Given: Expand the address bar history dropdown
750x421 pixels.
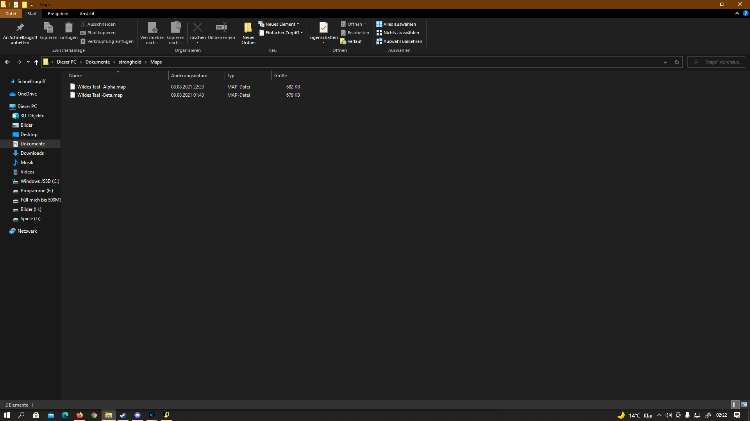Looking at the screenshot, I should point(665,62).
